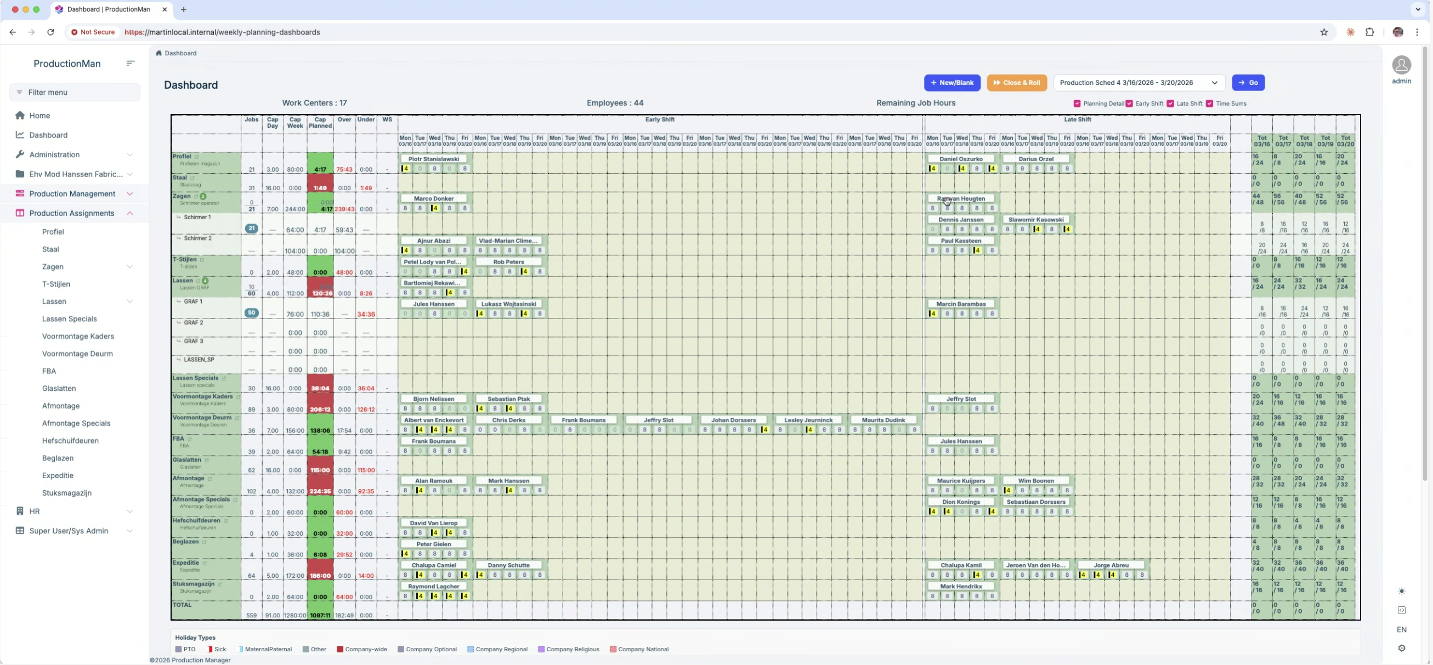Open the external-link icon next to Profiel

click(x=197, y=157)
